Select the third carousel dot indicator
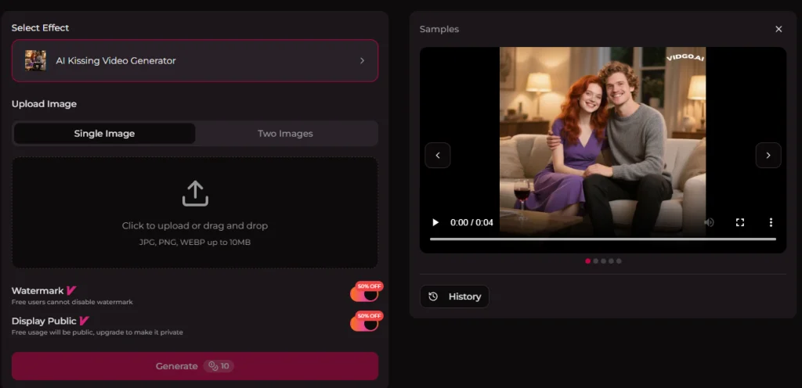 pyautogui.click(x=603, y=260)
